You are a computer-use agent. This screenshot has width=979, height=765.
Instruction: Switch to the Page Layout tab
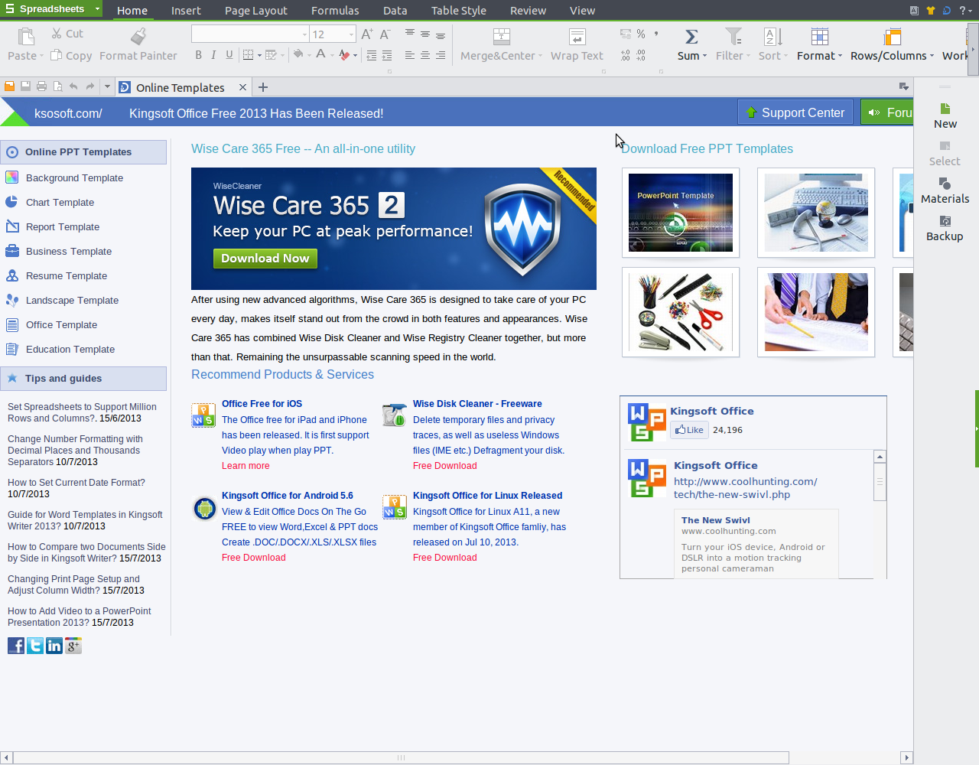[255, 11]
